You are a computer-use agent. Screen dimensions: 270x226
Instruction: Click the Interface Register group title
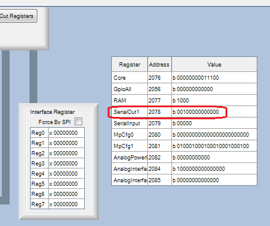coord(52,112)
